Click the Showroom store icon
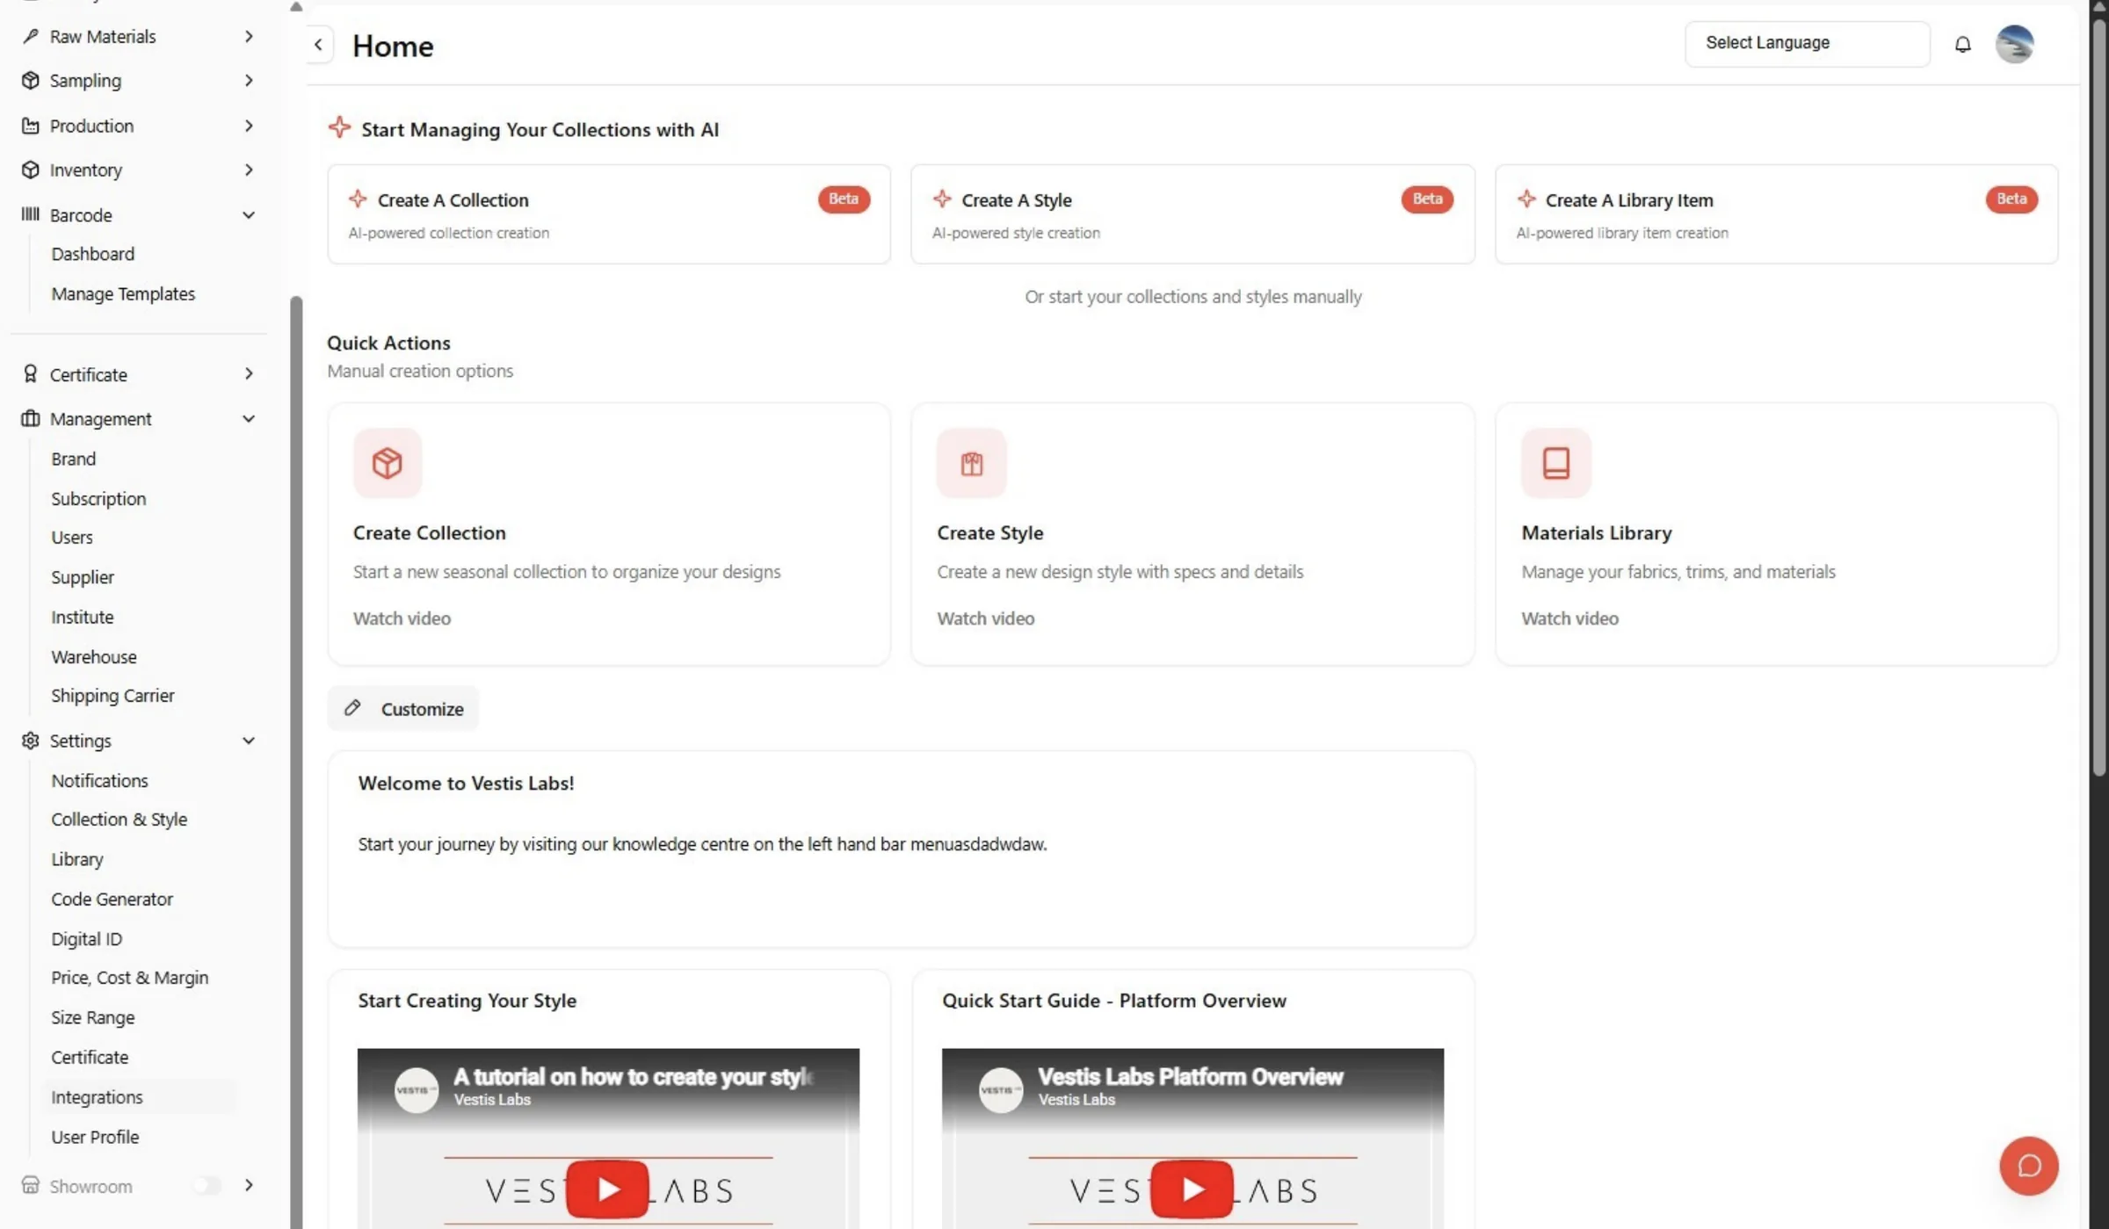The width and height of the screenshot is (2109, 1229). [x=31, y=1185]
